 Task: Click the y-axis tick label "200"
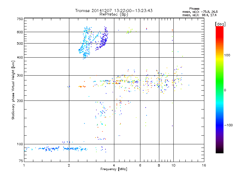coord(20,101)
